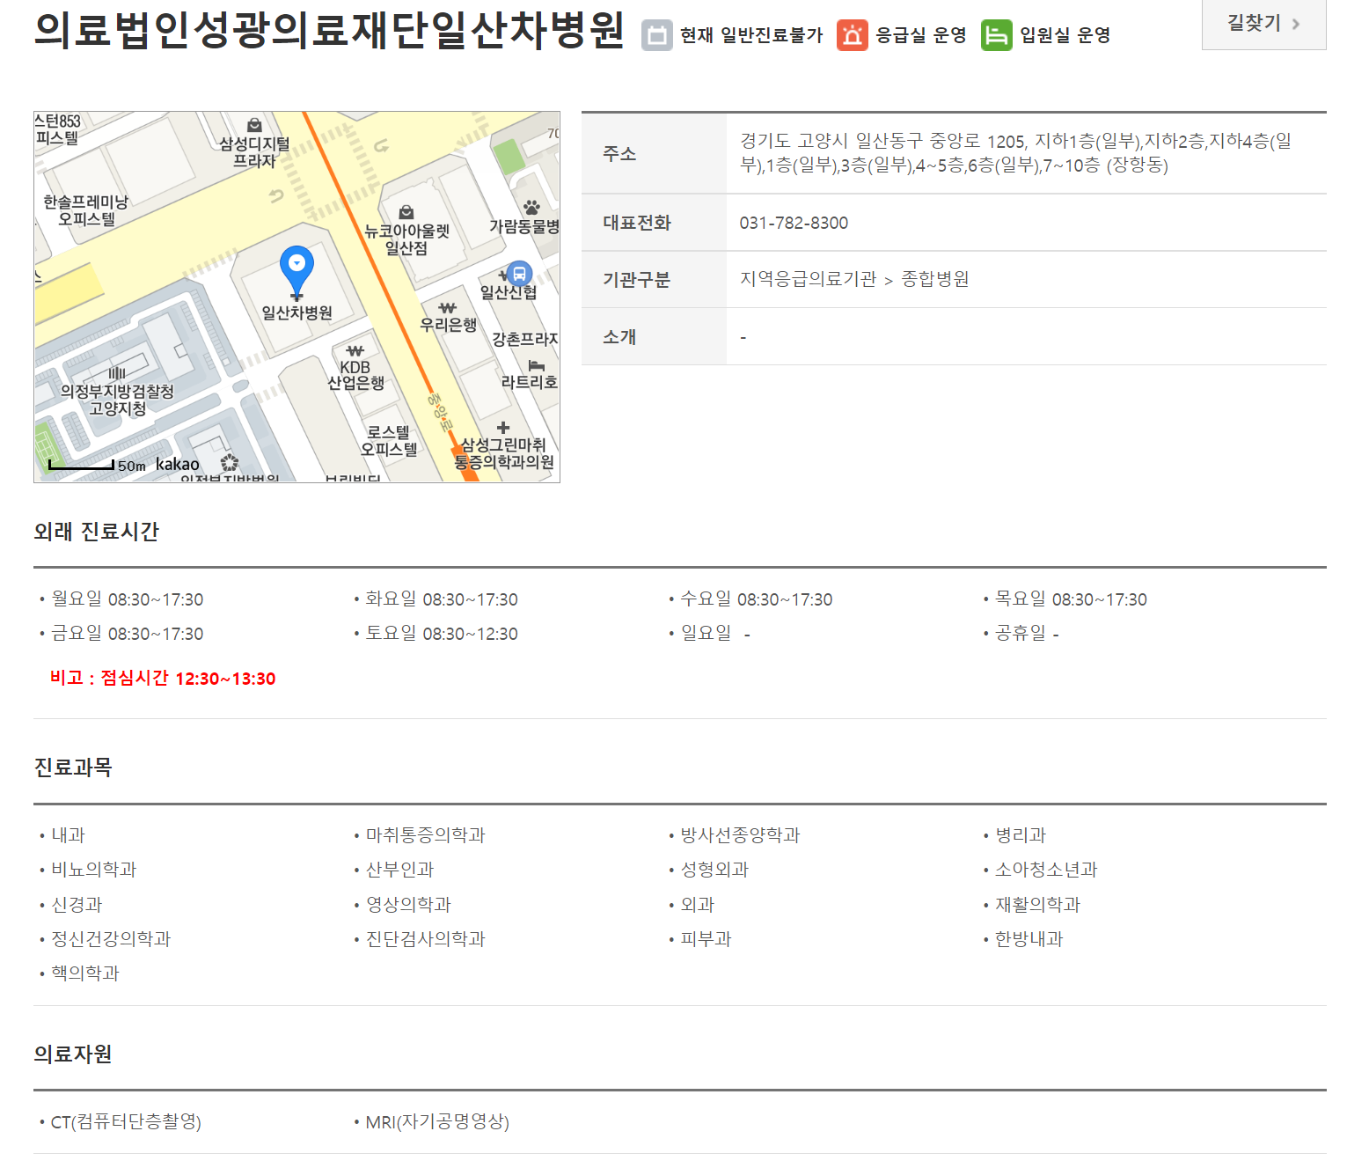Click 방사선종양학과 department entry

coord(740,835)
